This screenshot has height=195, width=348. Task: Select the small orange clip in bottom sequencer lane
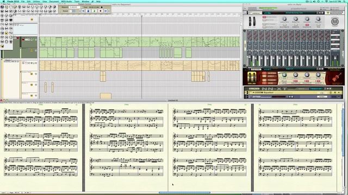pos(105,96)
